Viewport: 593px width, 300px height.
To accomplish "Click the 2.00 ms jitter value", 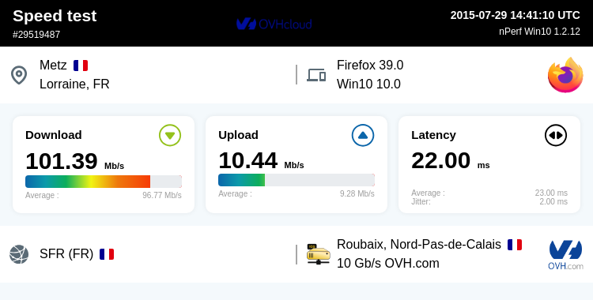I will [553, 201].
